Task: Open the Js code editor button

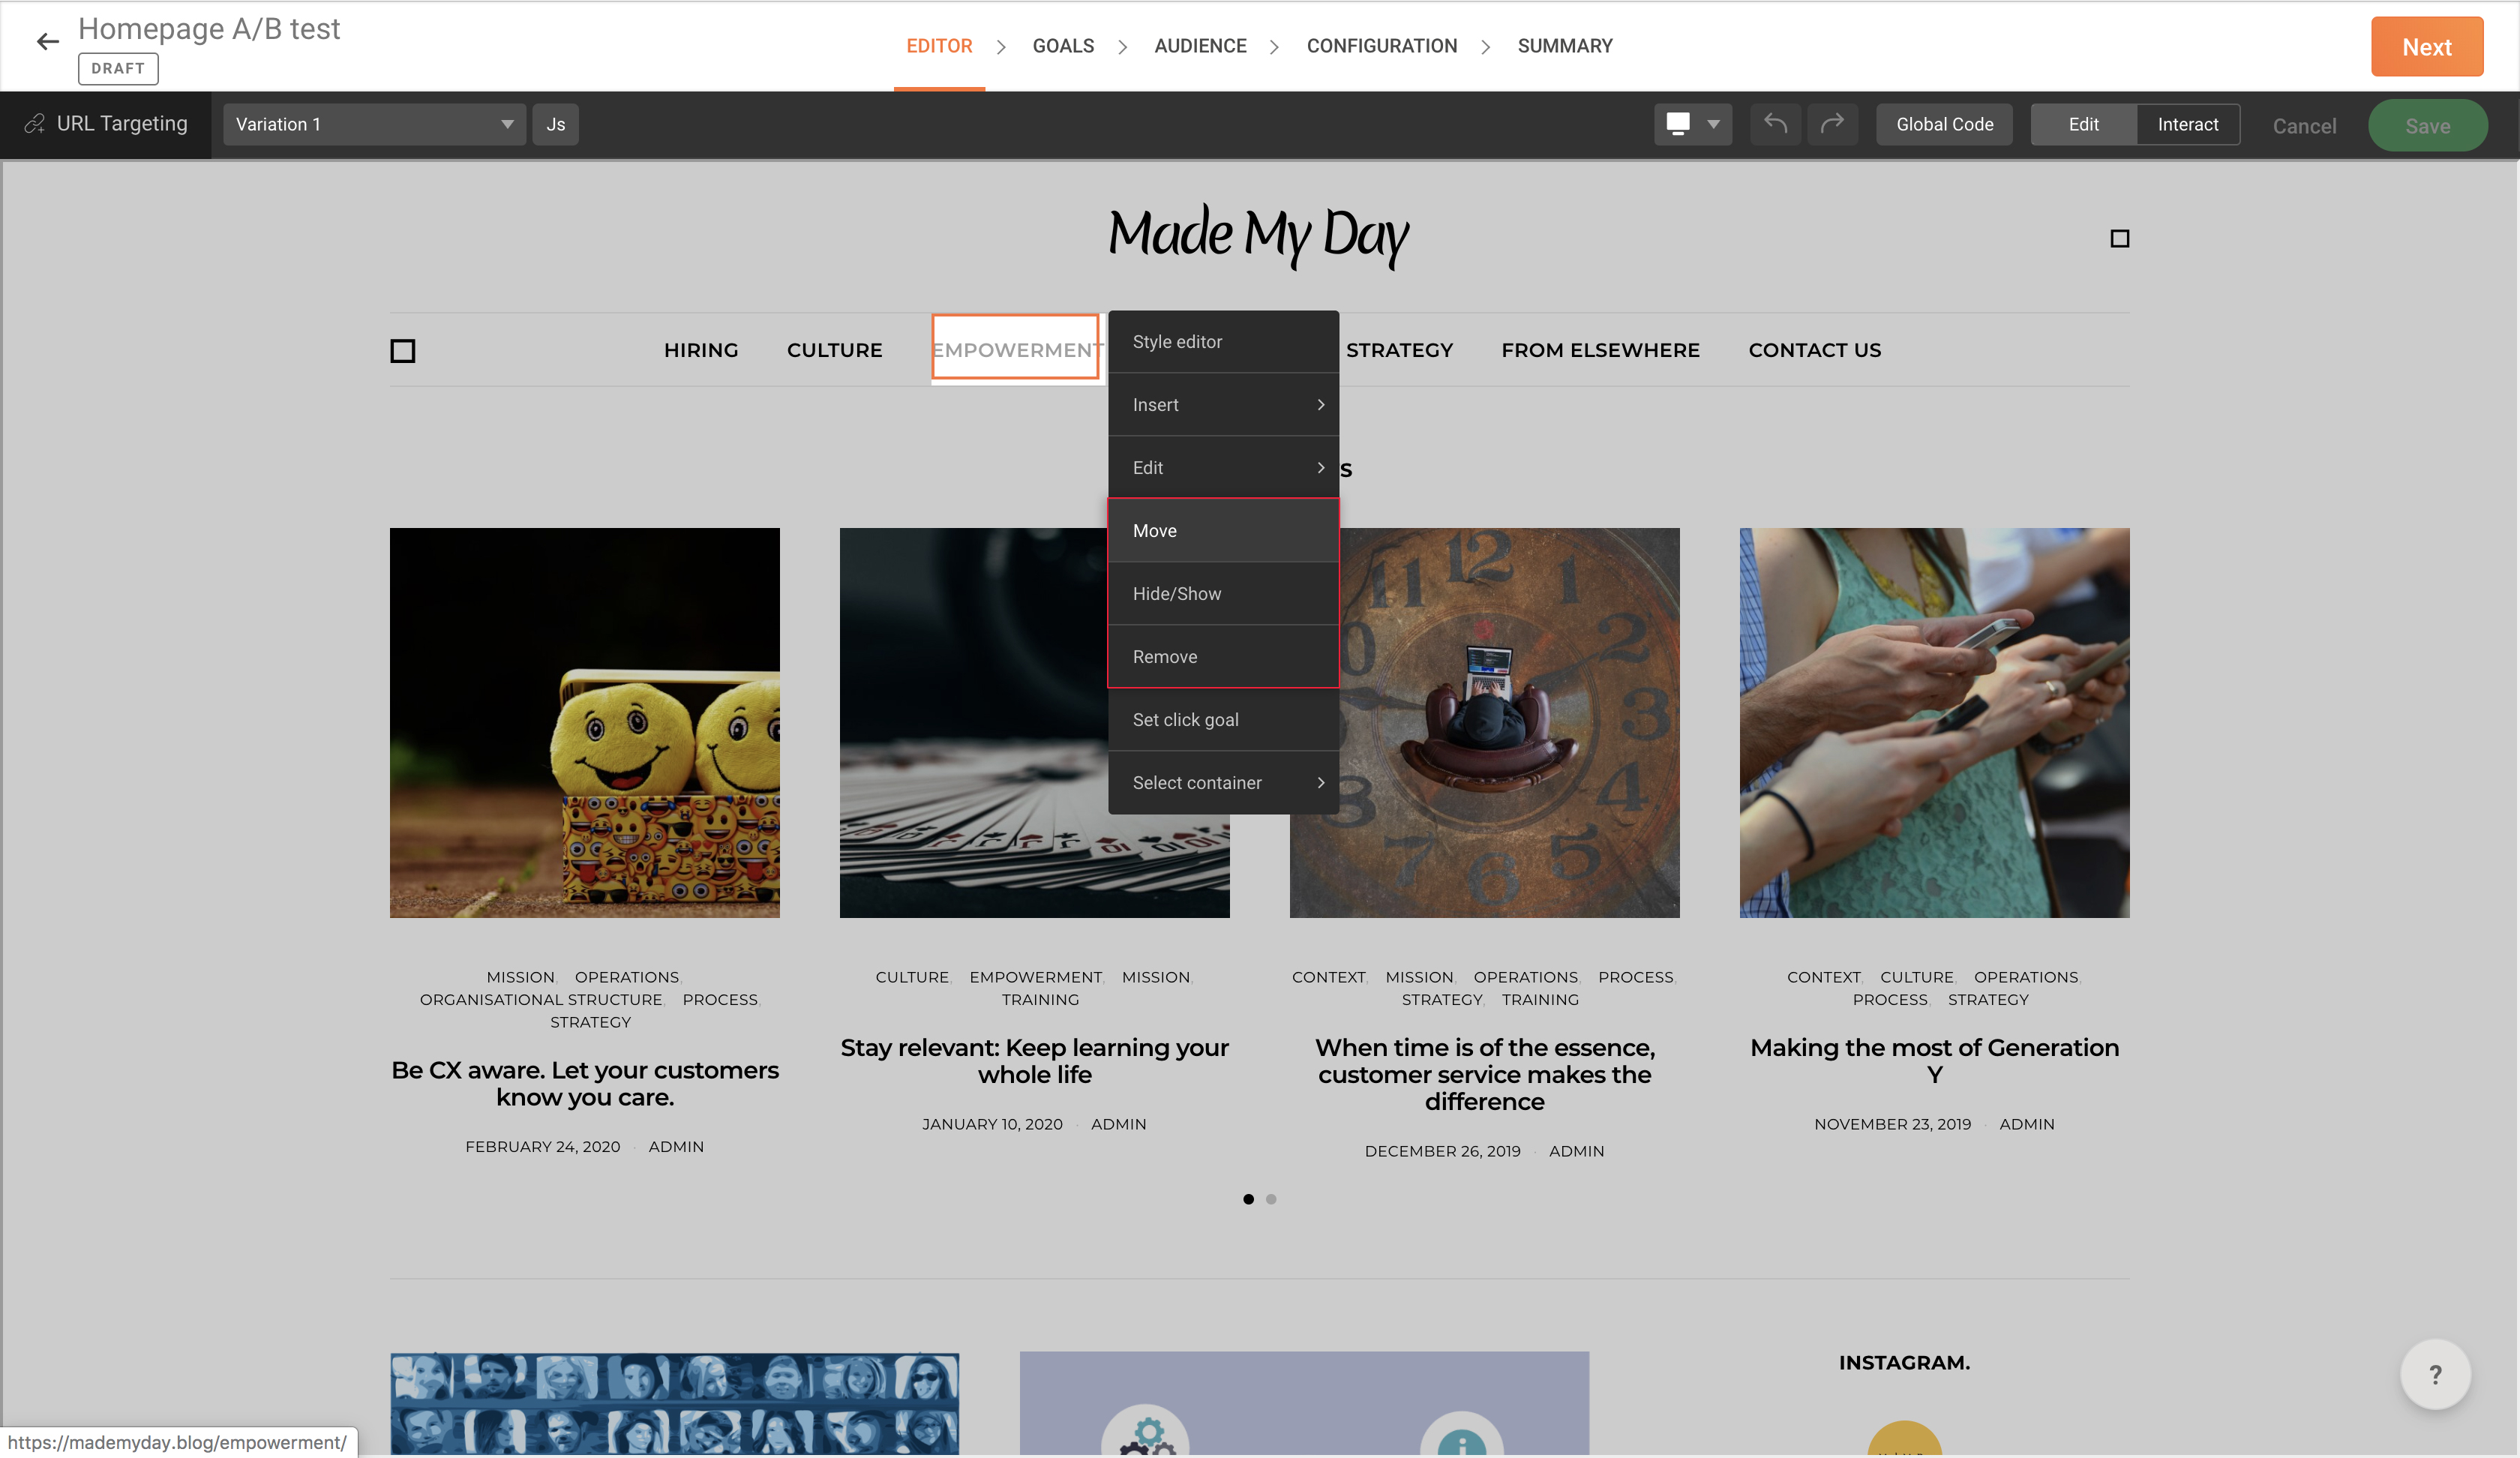Action: [x=555, y=125]
